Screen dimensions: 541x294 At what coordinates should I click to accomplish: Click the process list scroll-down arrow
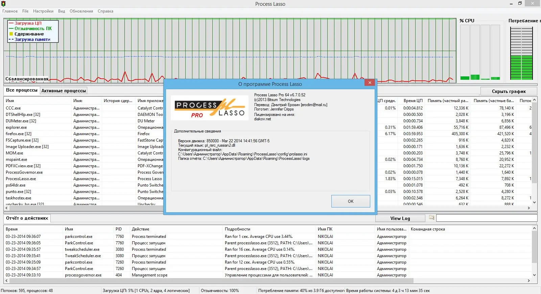(x=534, y=202)
